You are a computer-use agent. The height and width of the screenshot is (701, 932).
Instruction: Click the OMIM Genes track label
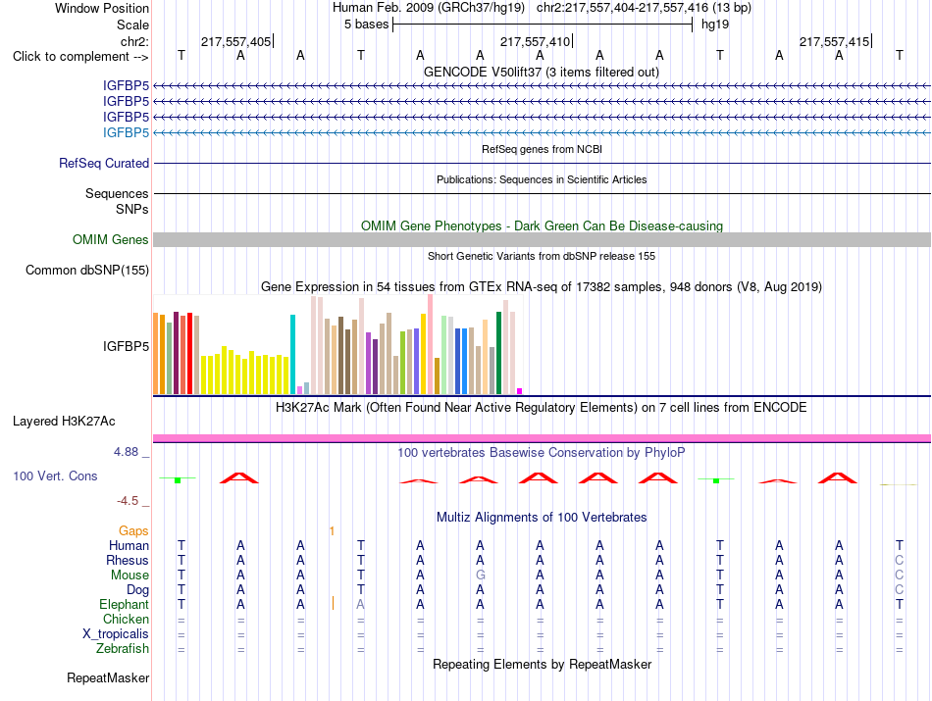point(110,239)
